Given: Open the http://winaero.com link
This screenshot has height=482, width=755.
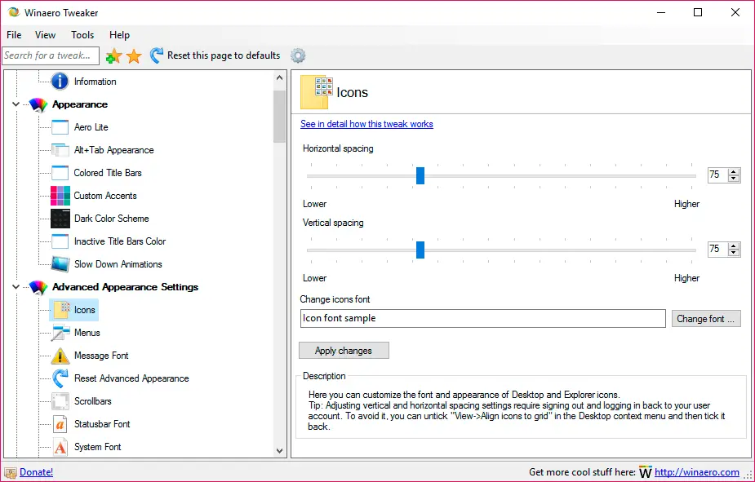Looking at the screenshot, I should (697, 472).
